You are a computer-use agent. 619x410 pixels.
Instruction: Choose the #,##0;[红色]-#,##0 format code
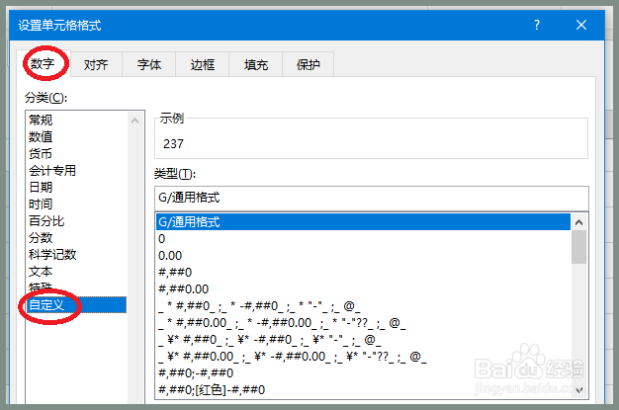coord(363,390)
